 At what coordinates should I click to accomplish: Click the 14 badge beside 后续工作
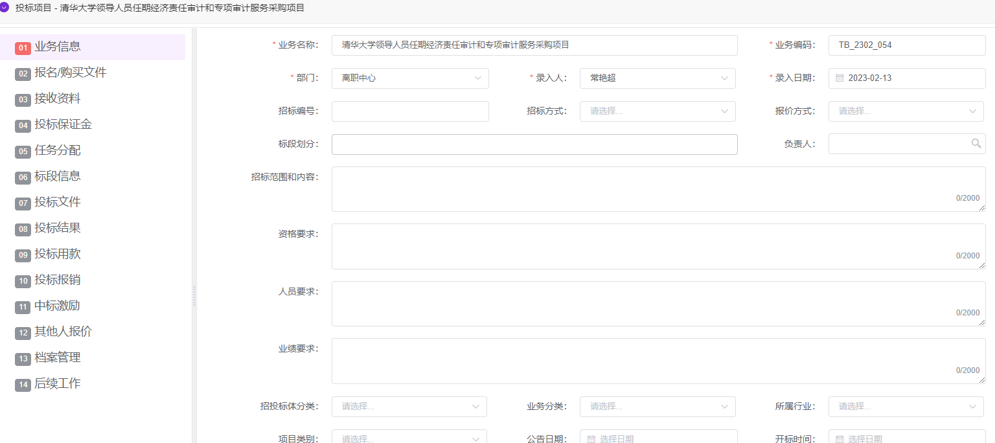[23, 385]
